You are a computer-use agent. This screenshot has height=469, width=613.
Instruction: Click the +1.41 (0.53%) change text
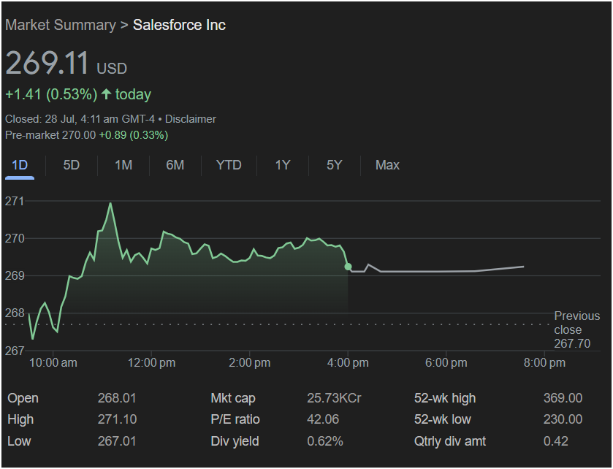tap(51, 94)
